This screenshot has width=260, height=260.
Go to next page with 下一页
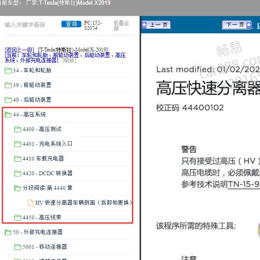point(237,25)
